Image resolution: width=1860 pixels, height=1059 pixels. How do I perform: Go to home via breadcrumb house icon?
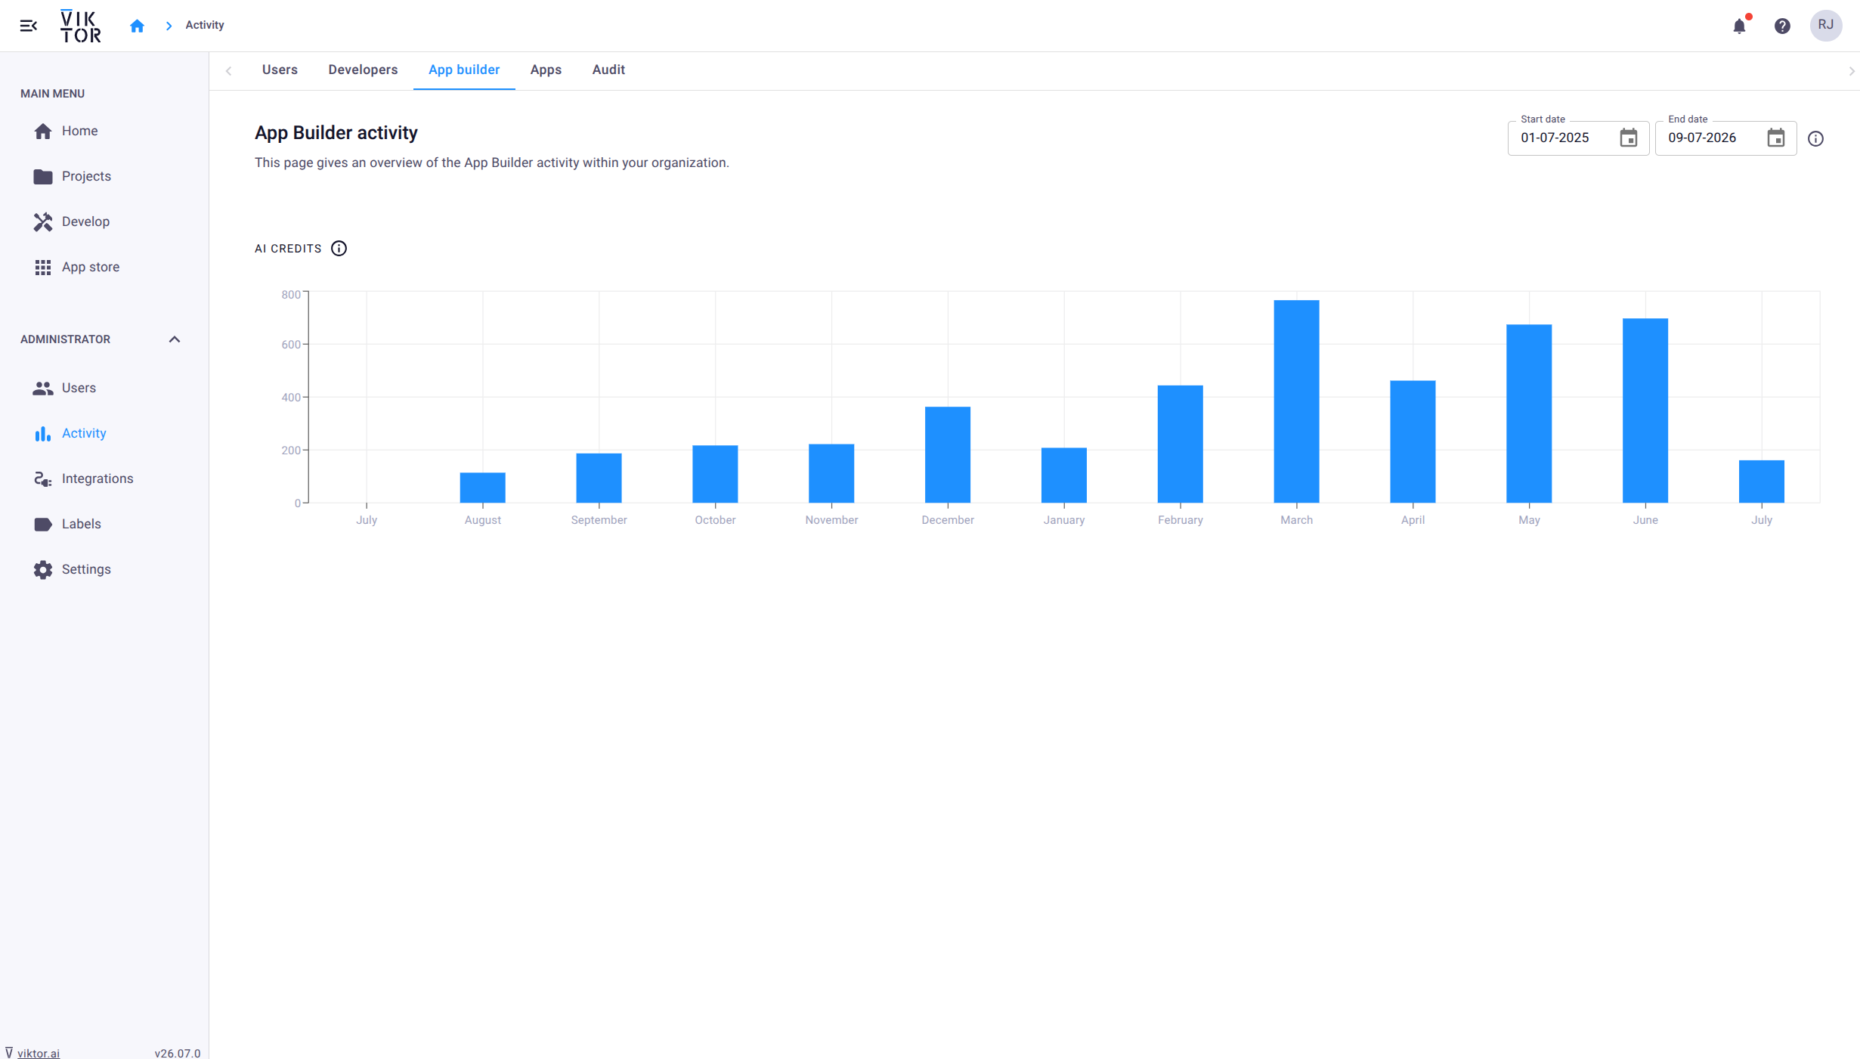pos(137,26)
